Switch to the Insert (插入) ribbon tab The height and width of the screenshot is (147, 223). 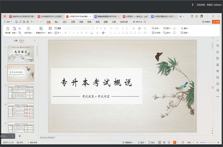pos(56,22)
